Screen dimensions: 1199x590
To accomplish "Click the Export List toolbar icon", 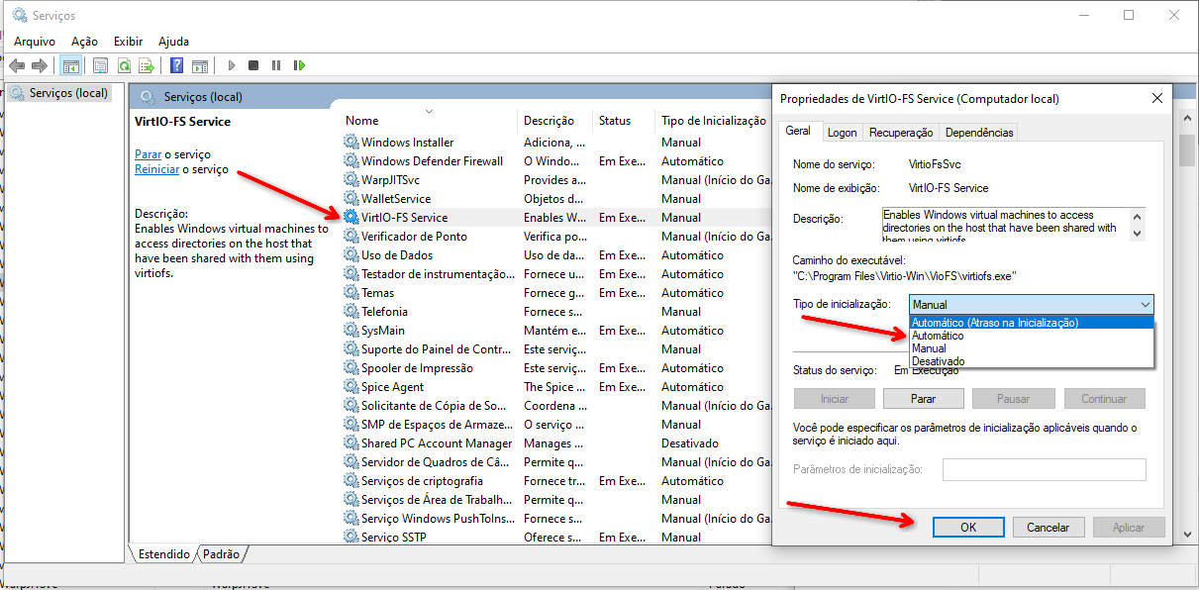I will coord(147,65).
